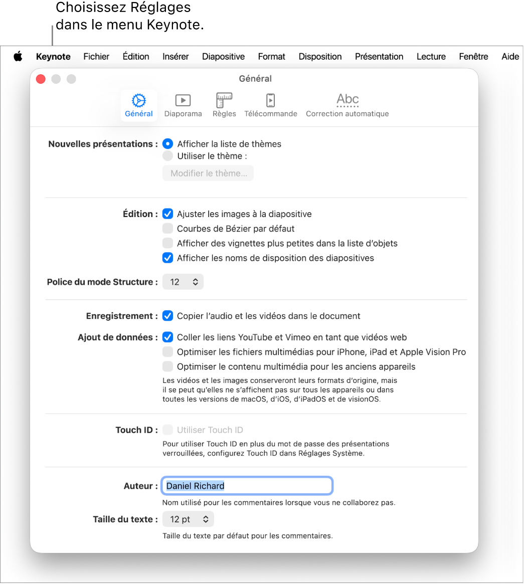Open the Présentation menu

[x=379, y=57]
